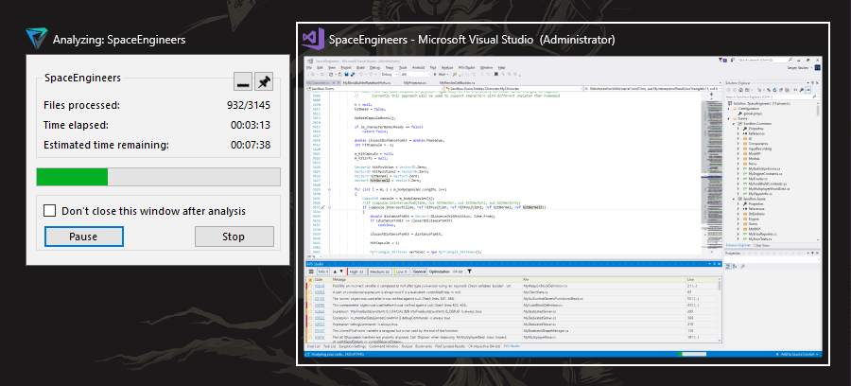Open the PVS-Studio menu in the menu bar
Screen dimensions: 851x386
click(466, 67)
